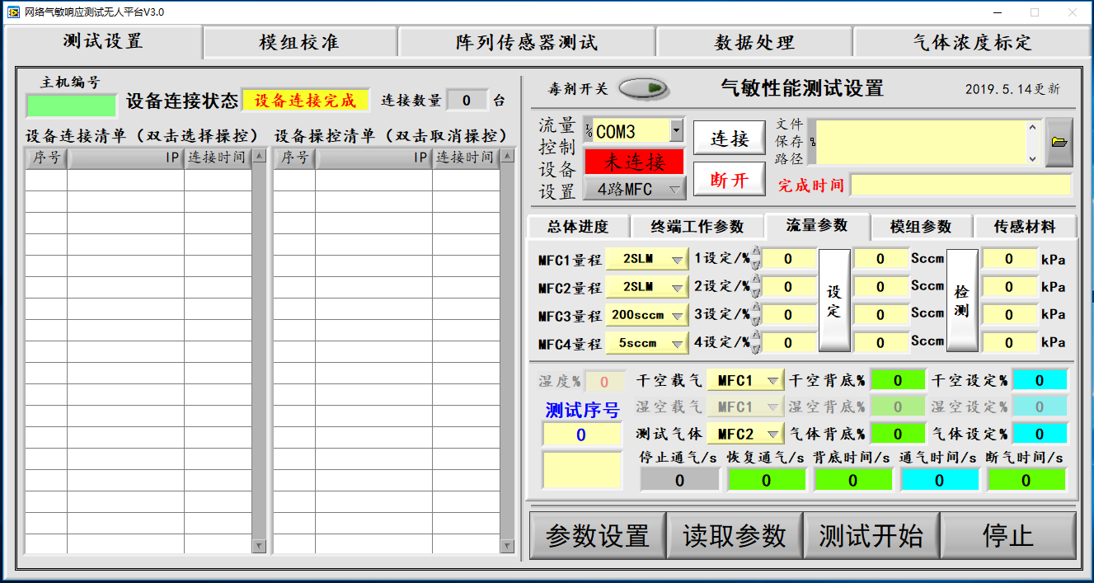This screenshot has height=583, width=1094.
Task: Select the 干空载气 MFC1 dropdown
Action: pyautogui.click(x=744, y=381)
